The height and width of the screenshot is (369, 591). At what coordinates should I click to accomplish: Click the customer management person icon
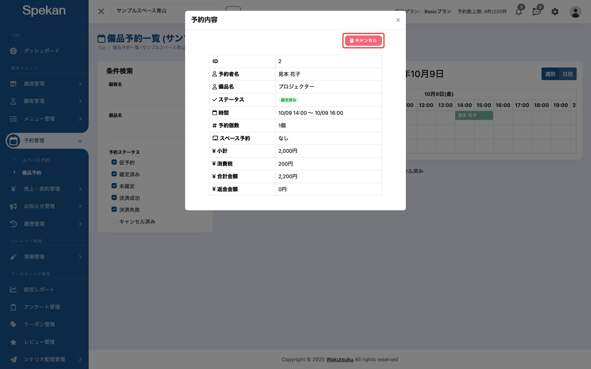pyautogui.click(x=13, y=101)
